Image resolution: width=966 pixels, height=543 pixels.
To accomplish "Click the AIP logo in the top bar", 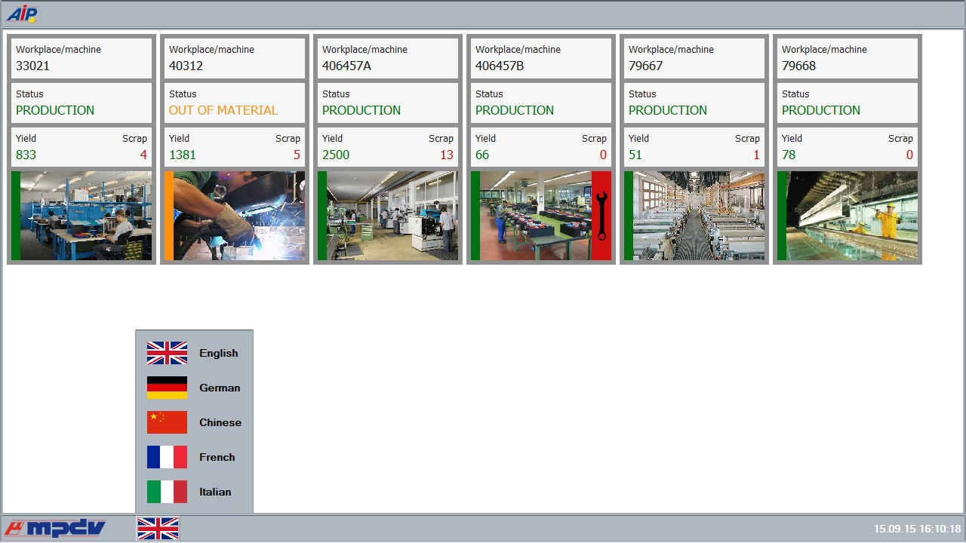I will point(22,14).
